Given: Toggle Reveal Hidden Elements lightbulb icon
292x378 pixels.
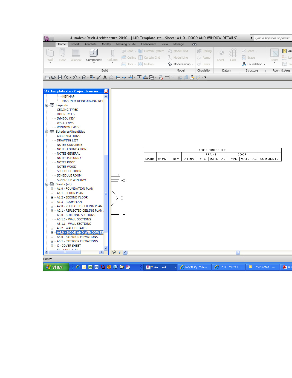Looking at the screenshot, I should pos(120,252).
